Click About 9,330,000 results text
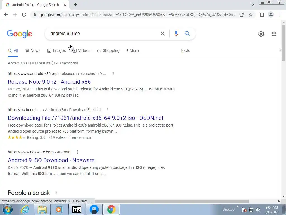286x215 pixels. 43,63
